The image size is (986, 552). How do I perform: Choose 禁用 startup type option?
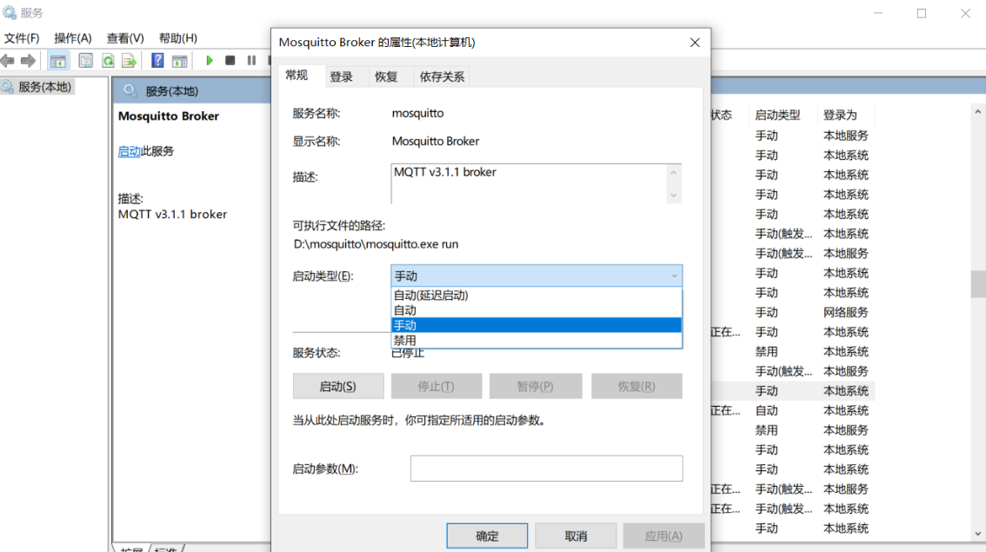pyautogui.click(x=536, y=340)
